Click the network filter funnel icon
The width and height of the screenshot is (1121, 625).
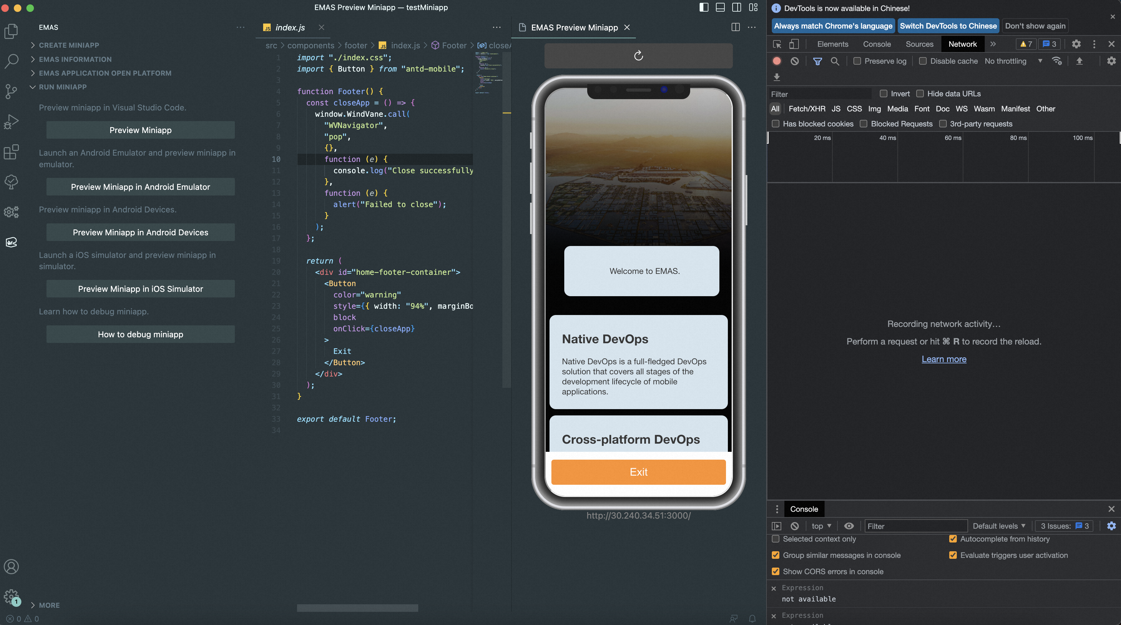[817, 61]
